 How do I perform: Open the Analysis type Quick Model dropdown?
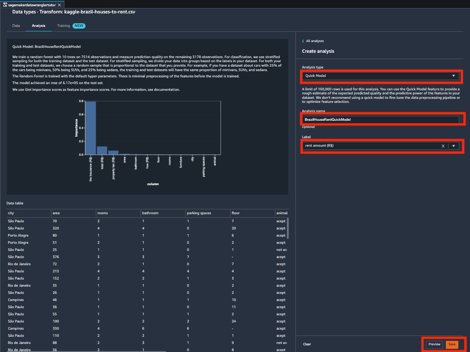point(380,76)
